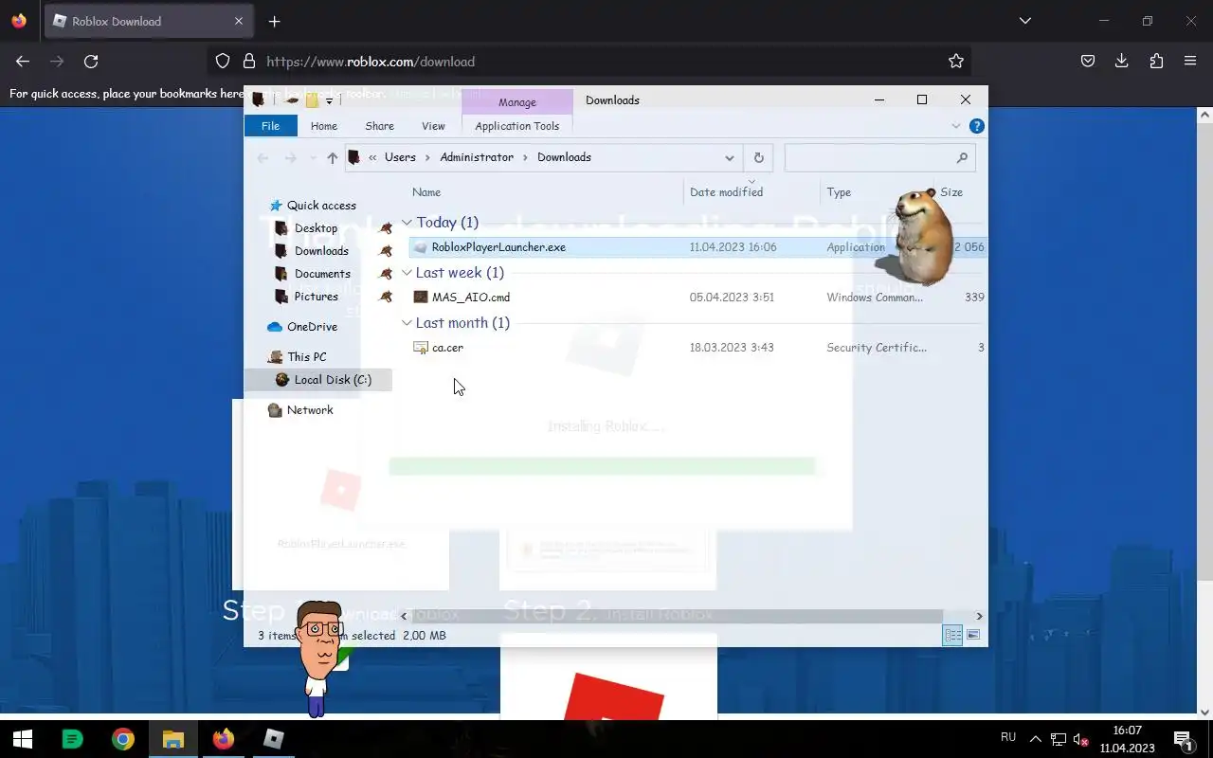The image size is (1213, 758).
Task: Reload the Roblox download page
Action: (91, 61)
